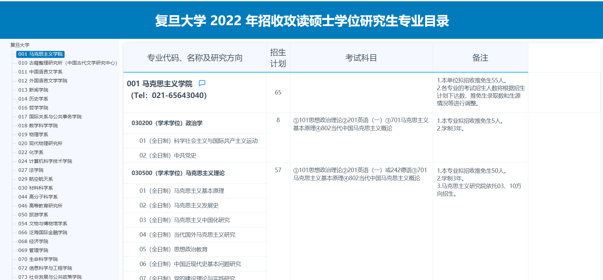Image resolution: width=603 pixels, height=280 pixels.
Task: Open 010 古籍整理研究所 in the tree
Action: pyautogui.click(x=68, y=63)
